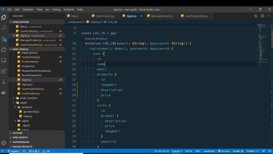
Task: Click the feedback icon in status bar
Action: (x=264, y=151)
